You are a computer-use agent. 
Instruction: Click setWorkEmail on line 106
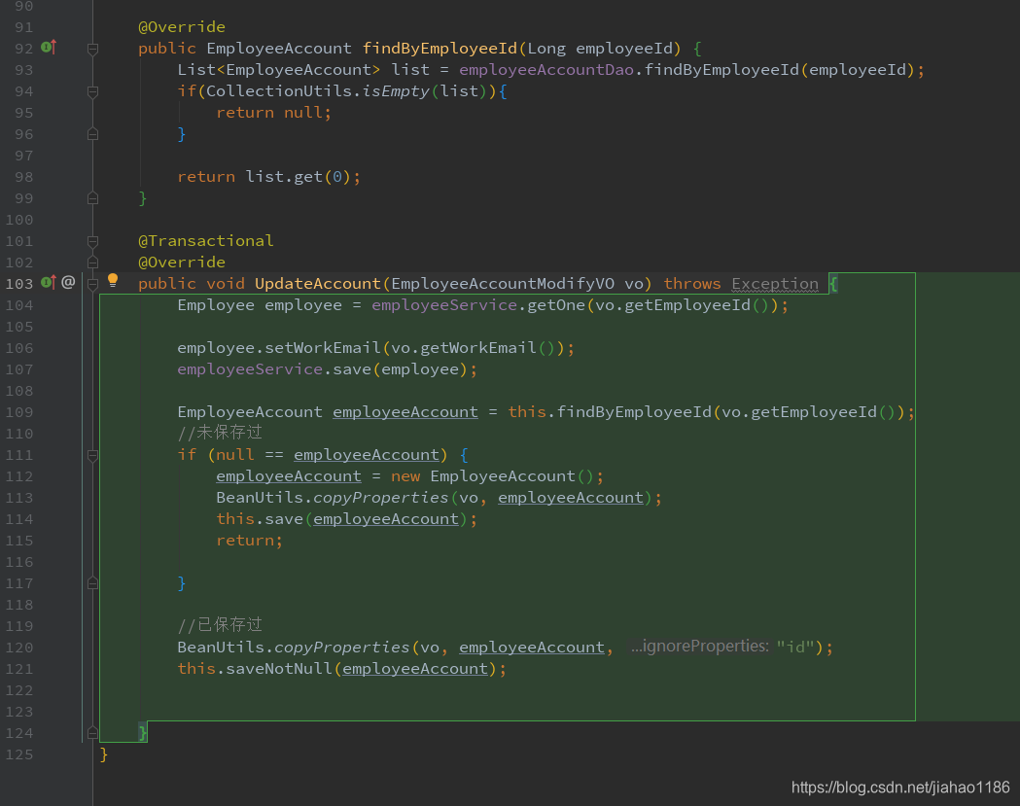(x=323, y=348)
